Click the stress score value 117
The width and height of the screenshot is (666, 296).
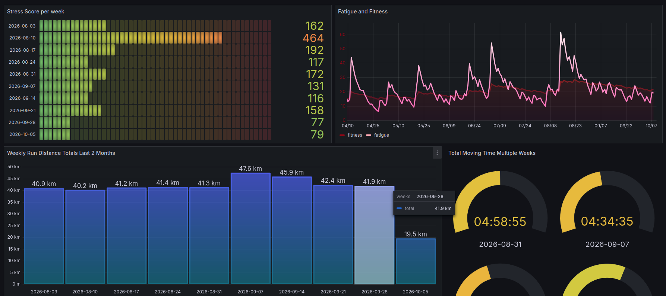pyautogui.click(x=316, y=62)
